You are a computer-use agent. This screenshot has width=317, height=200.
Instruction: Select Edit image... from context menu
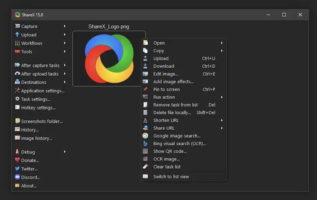pyautogui.click(x=183, y=74)
